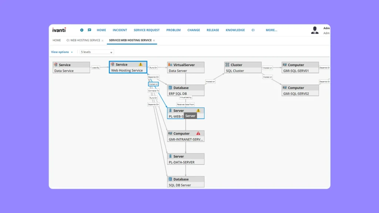
Task: Click the SQL Cluster node icon
Action: (227, 65)
